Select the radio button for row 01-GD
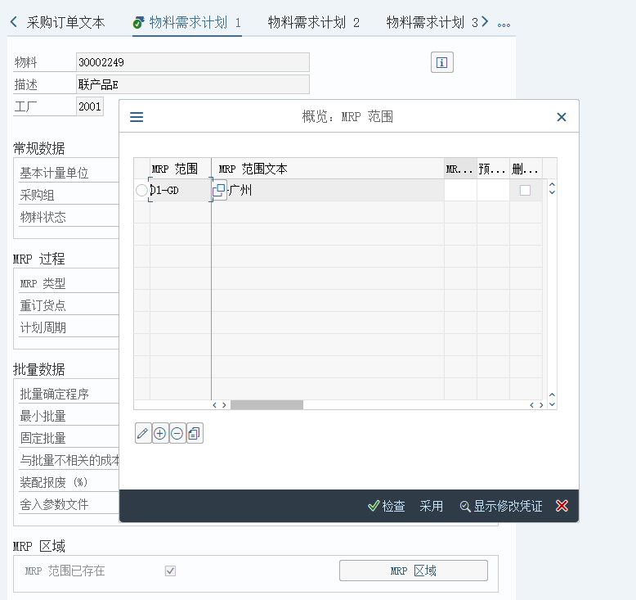 [x=141, y=190]
